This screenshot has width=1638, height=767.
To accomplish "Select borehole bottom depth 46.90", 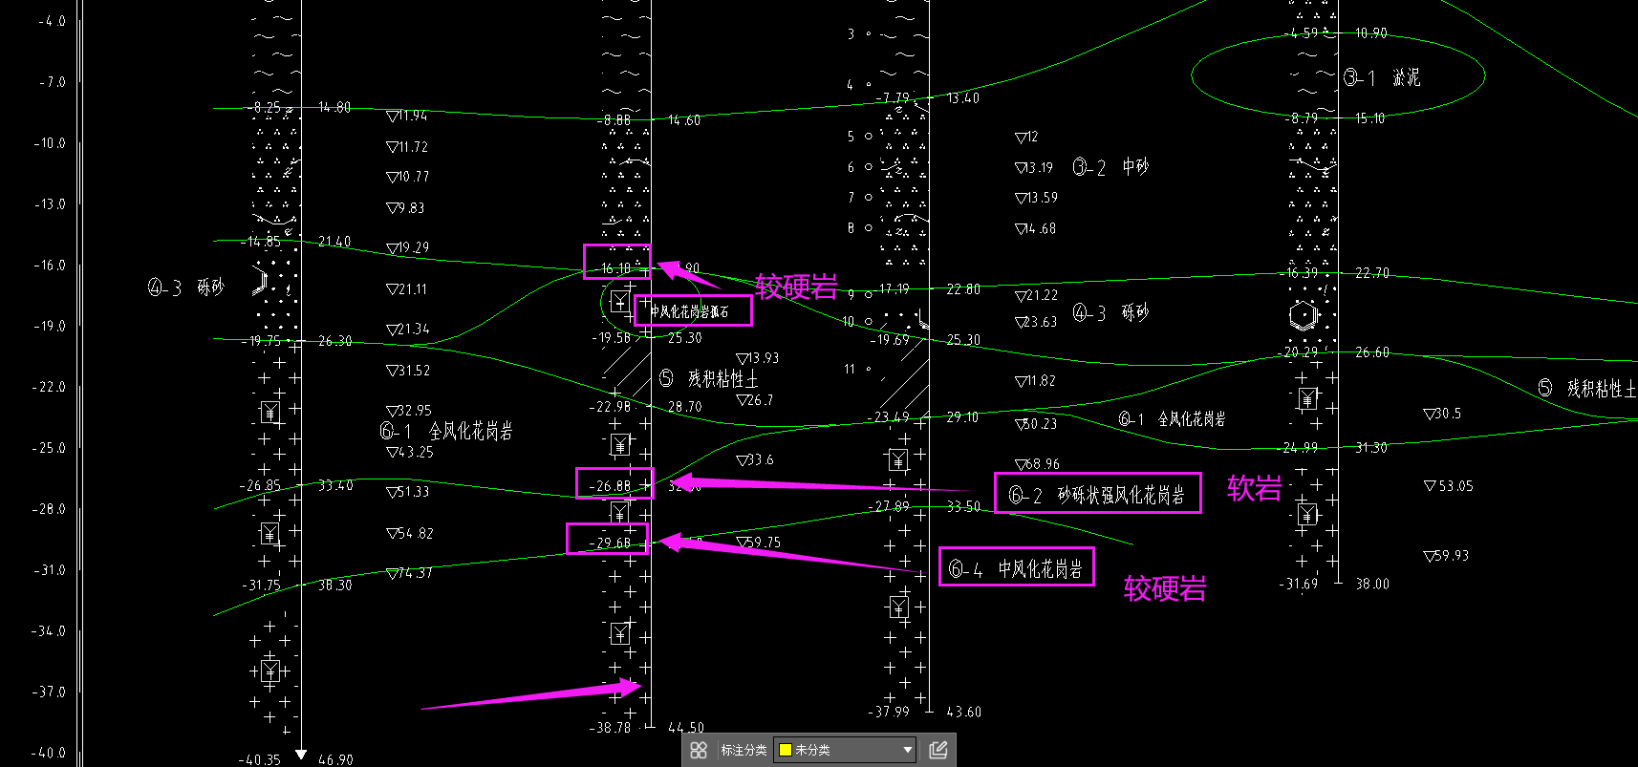I will 335,760.
